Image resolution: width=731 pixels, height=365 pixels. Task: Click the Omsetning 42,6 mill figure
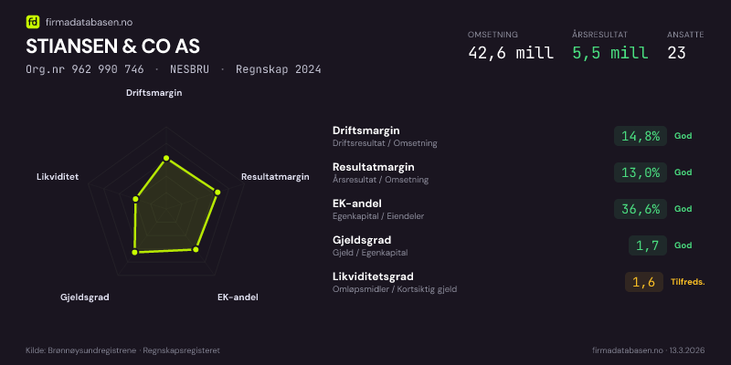pyautogui.click(x=510, y=52)
